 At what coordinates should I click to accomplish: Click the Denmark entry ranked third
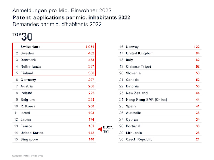coord(28,60)
